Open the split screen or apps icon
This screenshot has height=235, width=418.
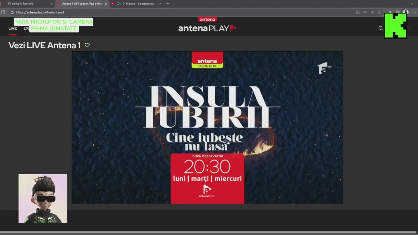[x=358, y=12]
